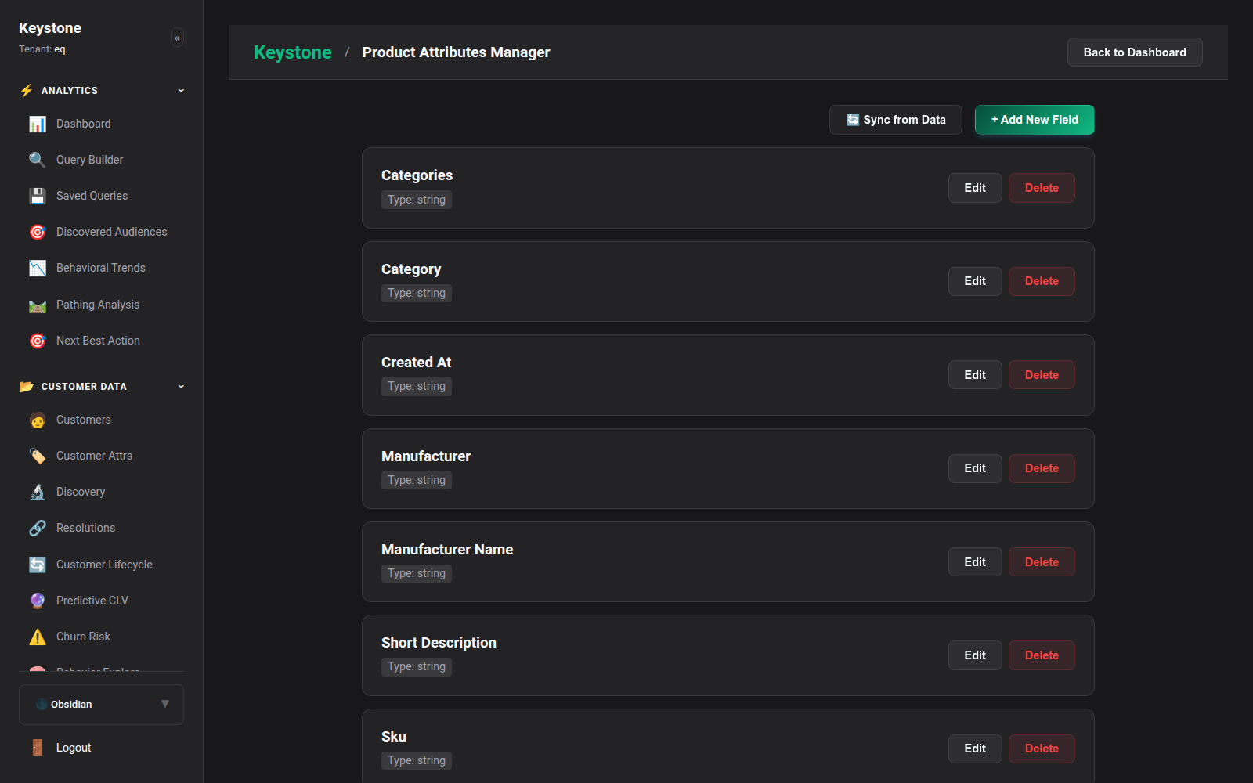This screenshot has height=783, width=1253.
Task: Collapse the sidebar with the chevron button
Action: (178, 38)
